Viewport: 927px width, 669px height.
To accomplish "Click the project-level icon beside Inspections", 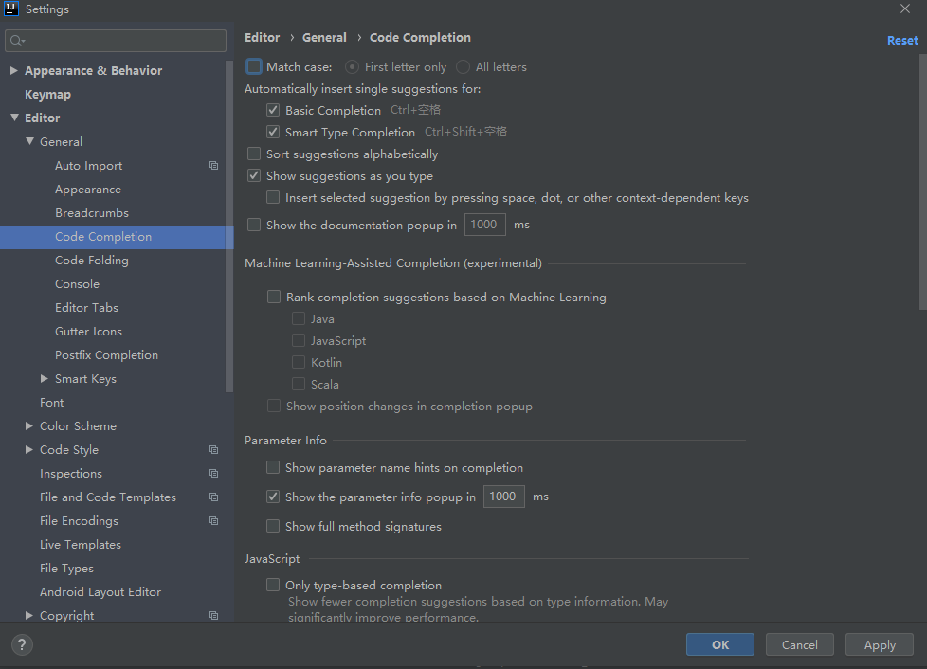I will [213, 474].
